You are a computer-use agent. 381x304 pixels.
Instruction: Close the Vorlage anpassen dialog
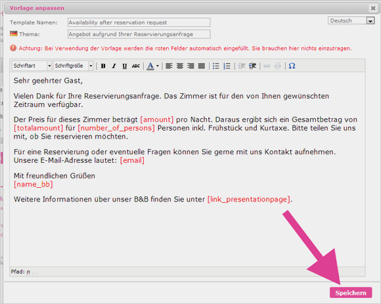[x=373, y=9]
